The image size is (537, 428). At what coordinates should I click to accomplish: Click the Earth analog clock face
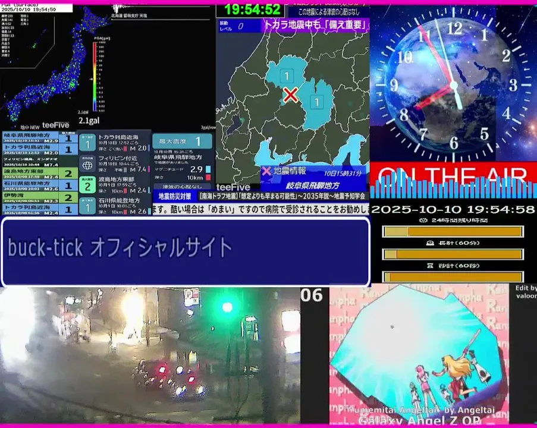453,85
